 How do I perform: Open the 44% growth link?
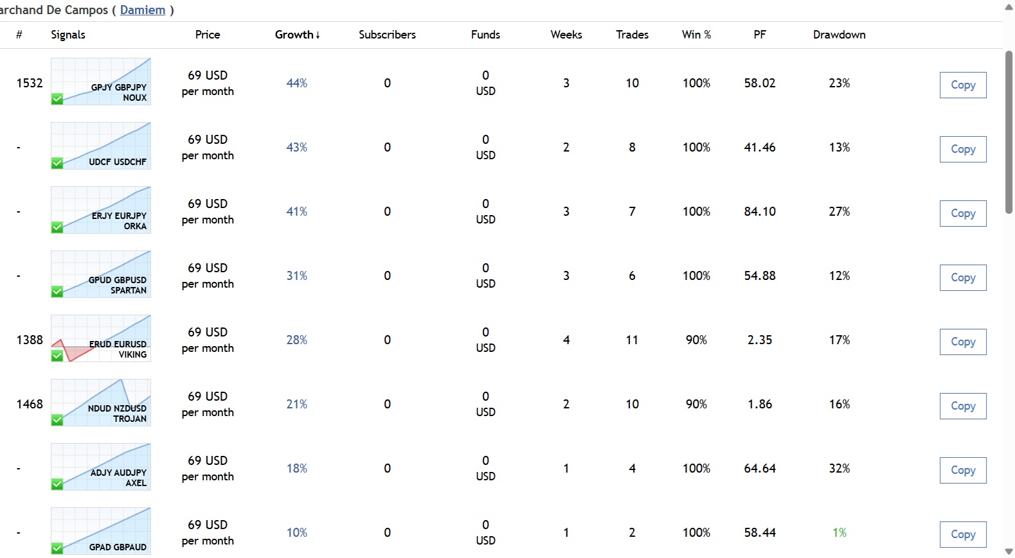pyautogui.click(x=296, y=83)
